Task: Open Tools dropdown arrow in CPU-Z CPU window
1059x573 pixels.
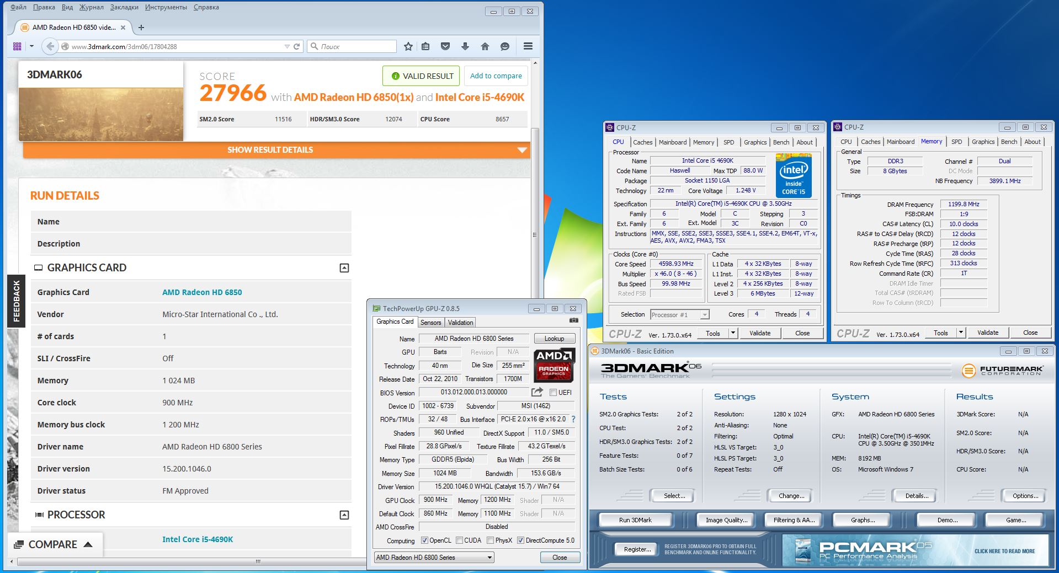Action: [733, 333]
